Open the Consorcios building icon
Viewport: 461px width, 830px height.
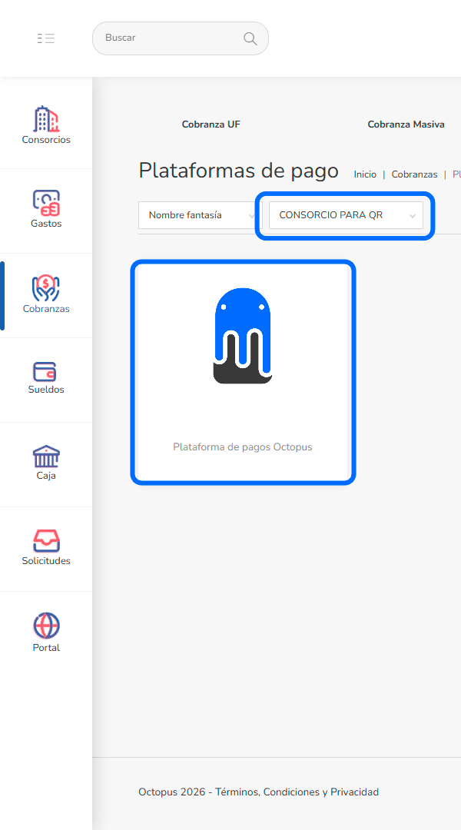[x=46, y=119]
